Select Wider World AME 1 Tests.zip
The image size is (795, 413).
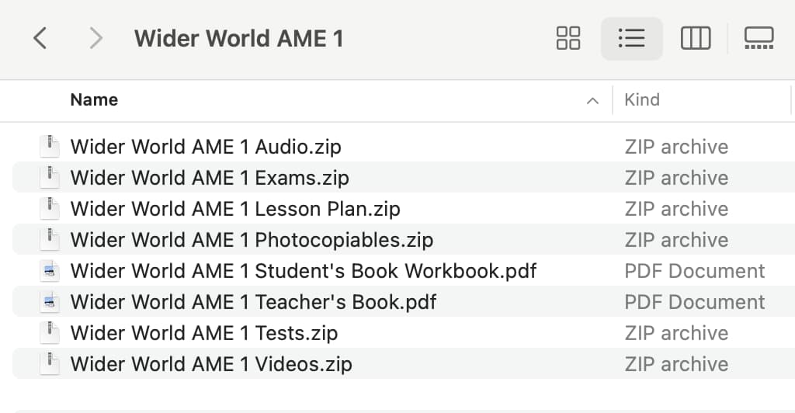pyautogui.click(x=404, y=332)
